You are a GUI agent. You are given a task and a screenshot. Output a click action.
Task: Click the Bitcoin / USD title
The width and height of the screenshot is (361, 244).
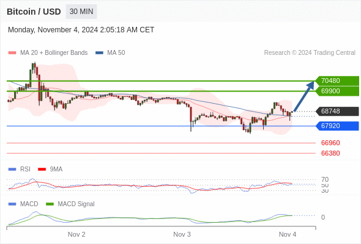34,12
